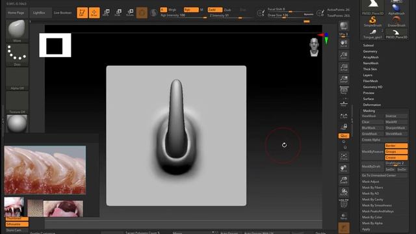Open the Alpha Off slot
The width and height of the screenshot is (416, 234).
pyautogui.click(x=17, y=79)
